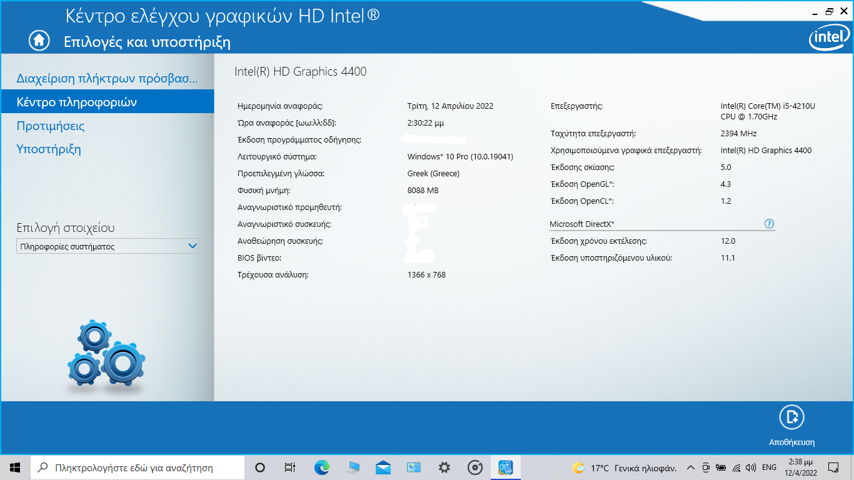Click the Intel Graphics taskbar icon
Viewport: 854px width, 480px height.
point(506,467)
